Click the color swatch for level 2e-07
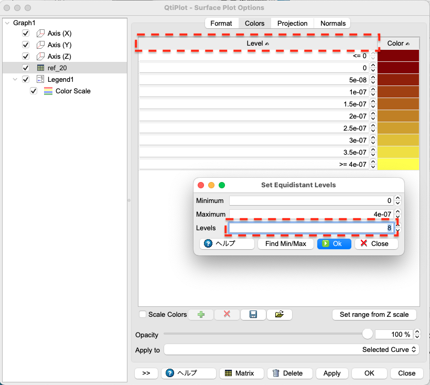This screenshot has width=430, height=385. click(398, 116)
